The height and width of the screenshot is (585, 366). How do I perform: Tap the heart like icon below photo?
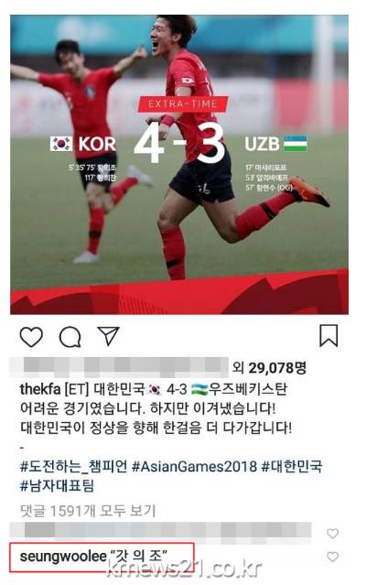tap(31, 337)
